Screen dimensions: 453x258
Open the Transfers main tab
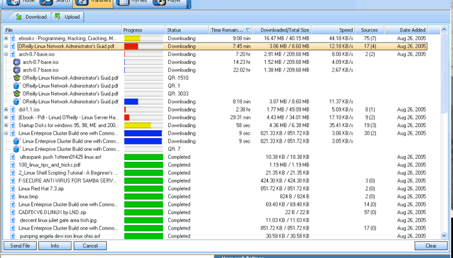click(x=93, y=3)
